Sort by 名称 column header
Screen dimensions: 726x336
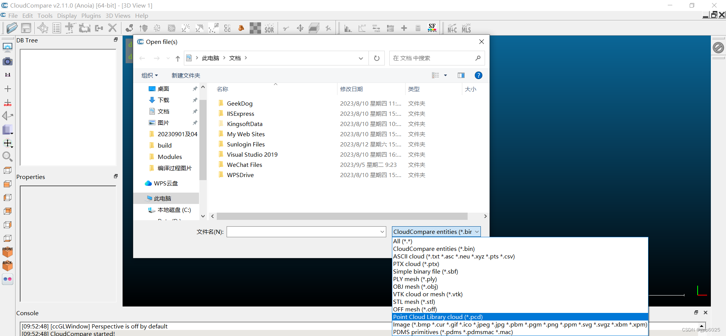tap(222, 89)
